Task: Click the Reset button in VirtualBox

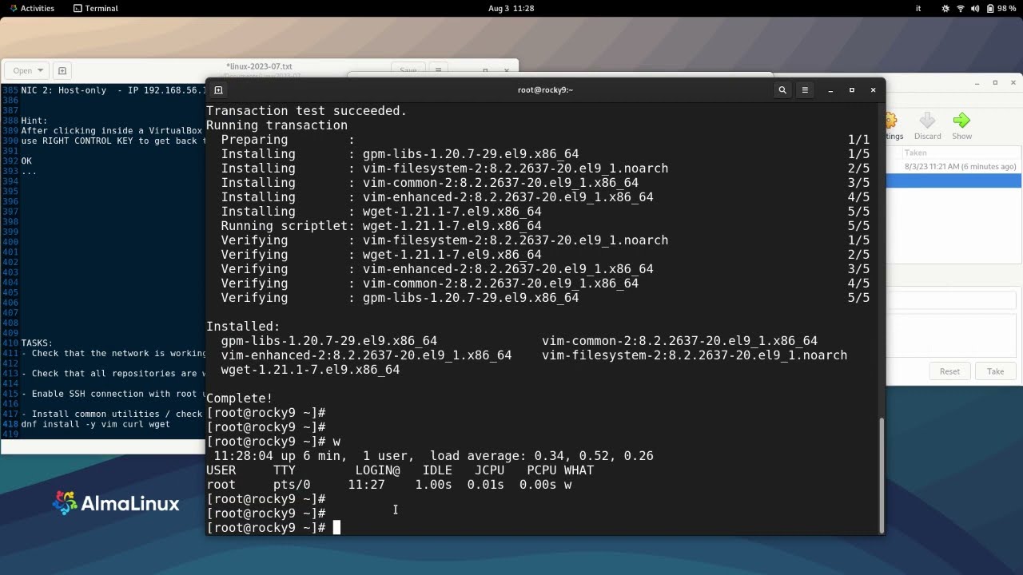Action: (949, 371)
